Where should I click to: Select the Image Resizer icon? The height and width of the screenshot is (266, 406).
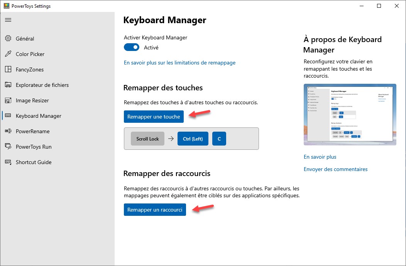8,100
